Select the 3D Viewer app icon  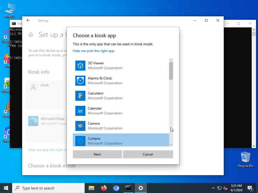coord(80,66)
